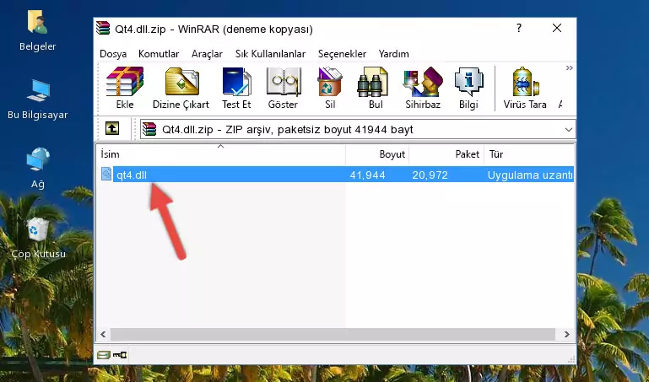The width and height of the screenshot is (649, 382).
Task: Start Virüs Tara scan
Action: click(525, 88)
